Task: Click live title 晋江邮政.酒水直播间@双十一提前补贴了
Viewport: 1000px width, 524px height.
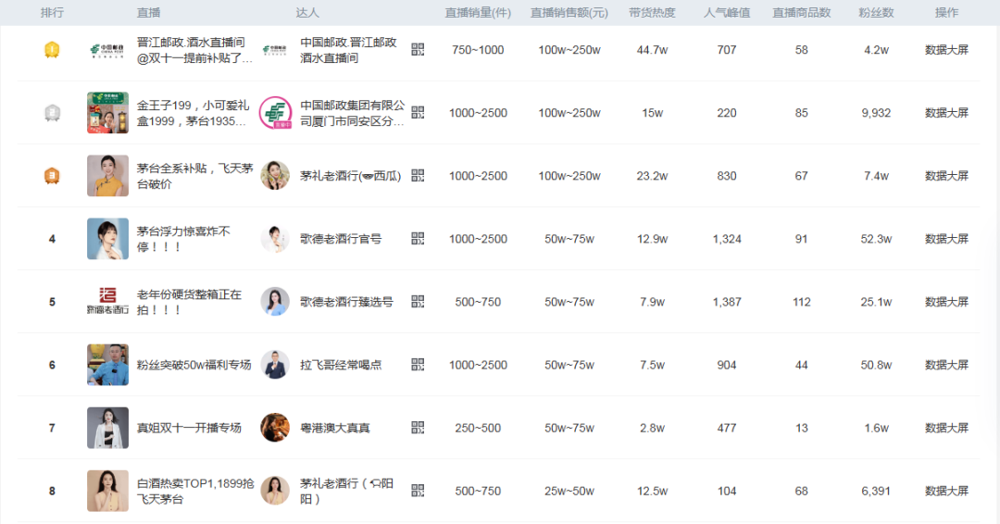Action: tap(194, 50)
